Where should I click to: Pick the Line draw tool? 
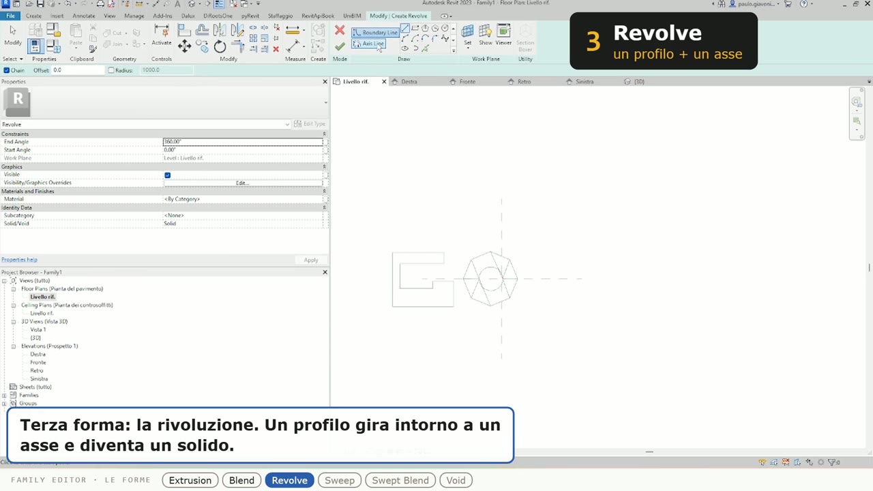(x=405, y=29)
